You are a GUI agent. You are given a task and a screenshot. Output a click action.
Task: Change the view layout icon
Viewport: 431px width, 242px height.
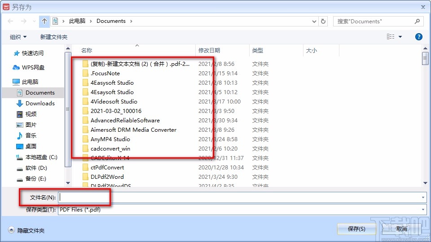391,36
